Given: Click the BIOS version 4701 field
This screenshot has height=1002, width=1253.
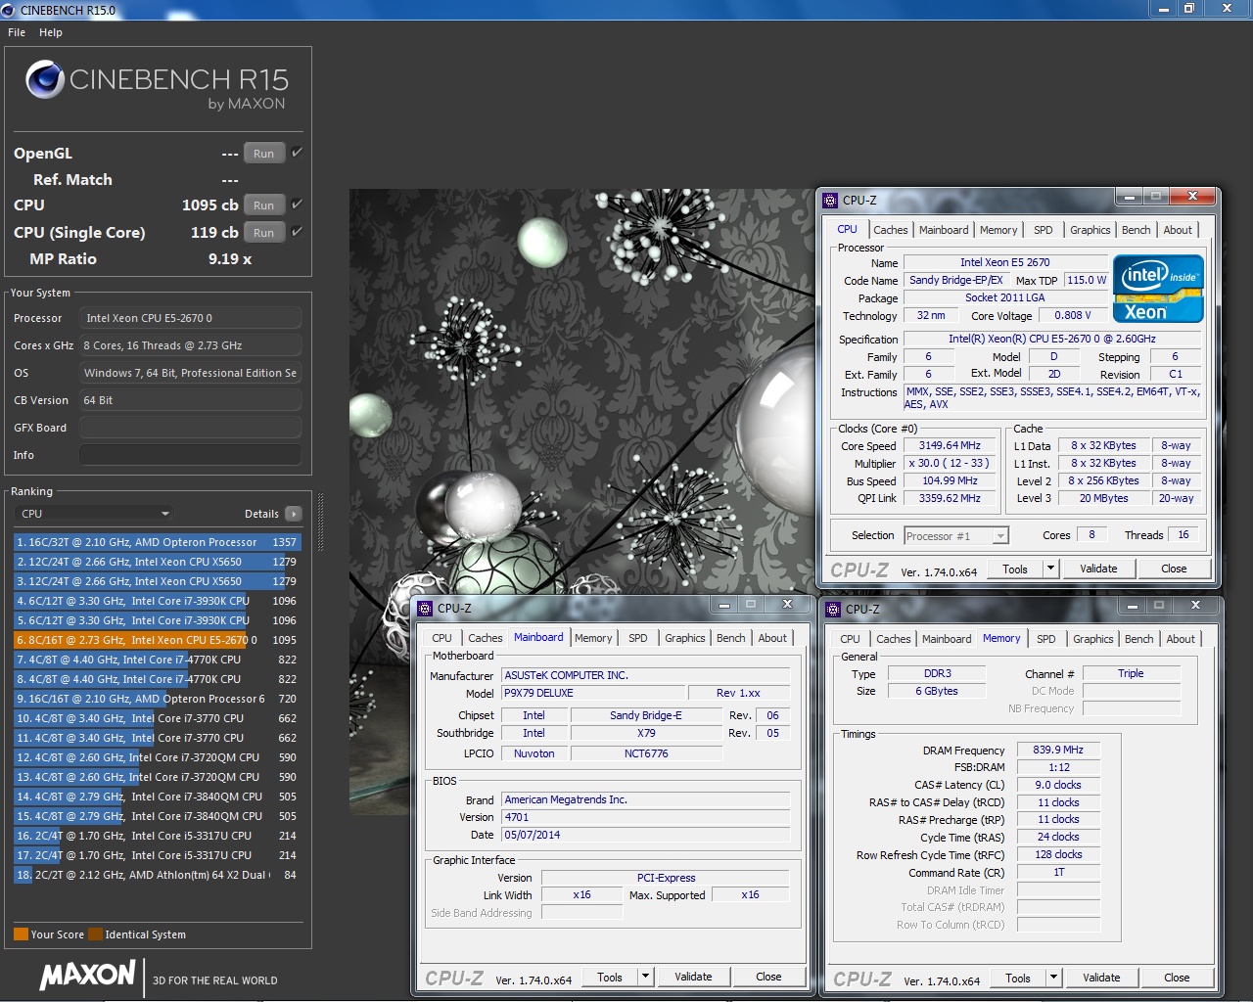Looking at the screenshot, I should [645, 818].
